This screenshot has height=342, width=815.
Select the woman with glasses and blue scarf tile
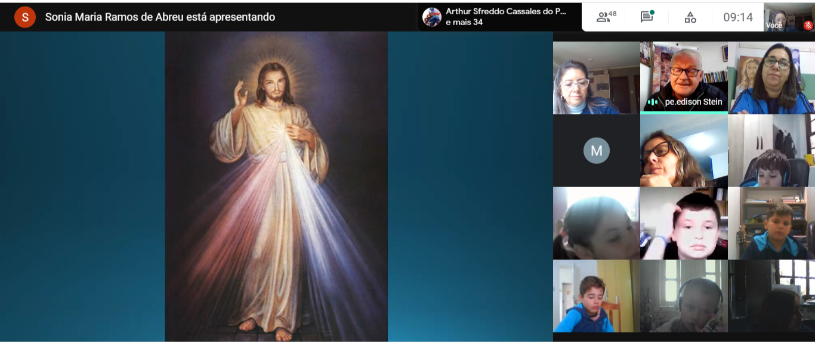click(596, 77)
